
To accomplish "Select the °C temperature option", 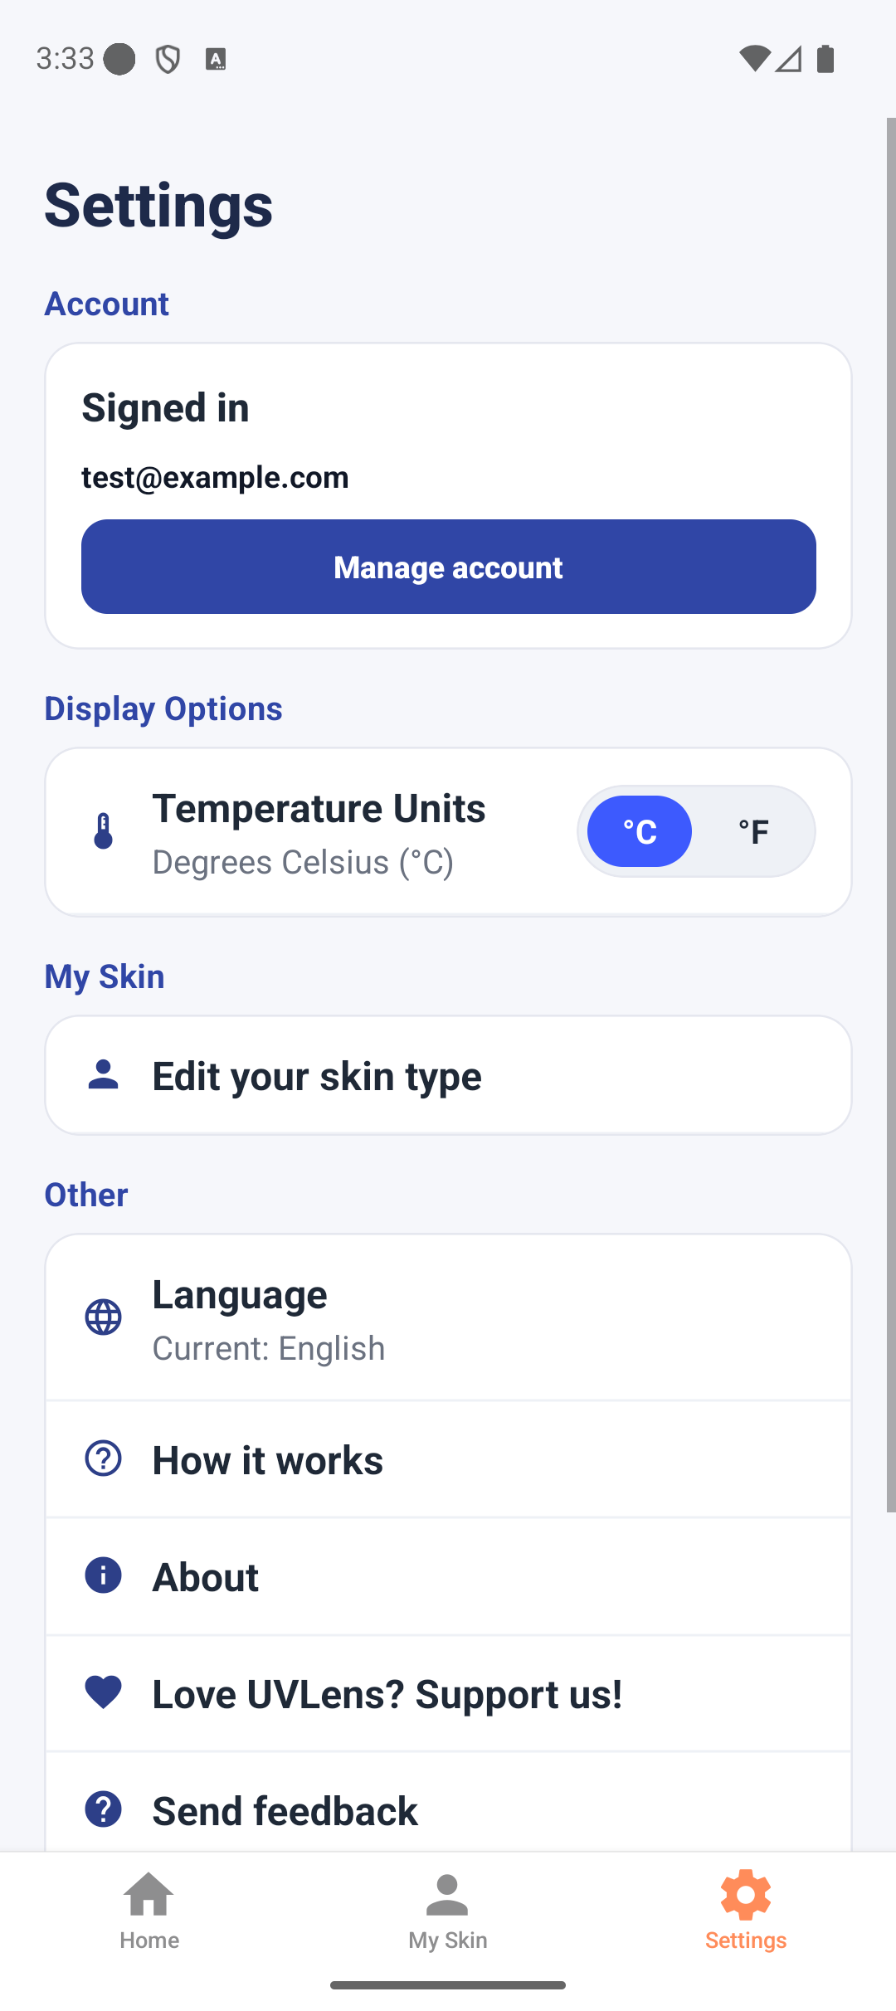I will (x=640, y=831).
